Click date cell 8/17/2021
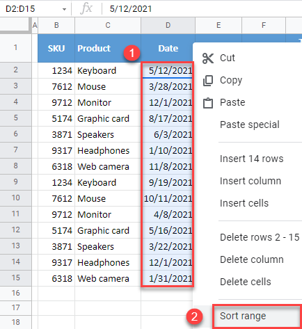The image size is (302, 329). pos(168,118)
